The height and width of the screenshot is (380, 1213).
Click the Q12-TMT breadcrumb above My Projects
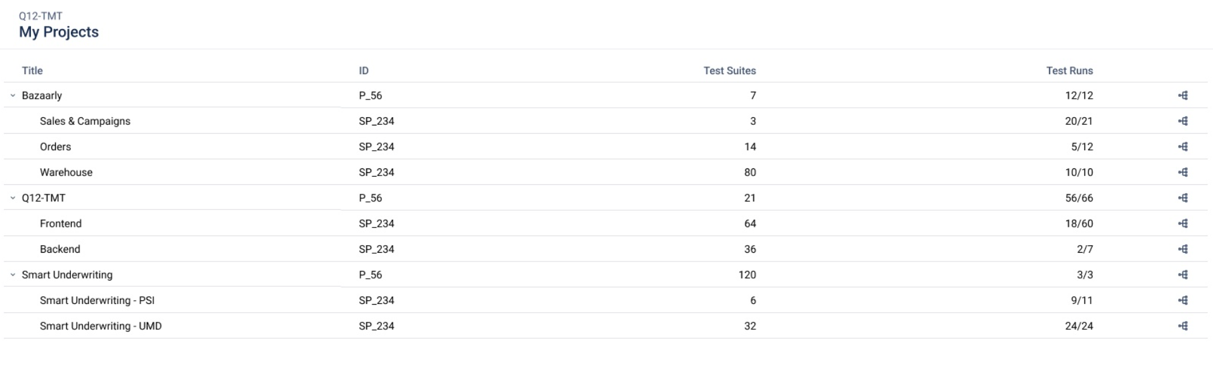click(41, 16)
